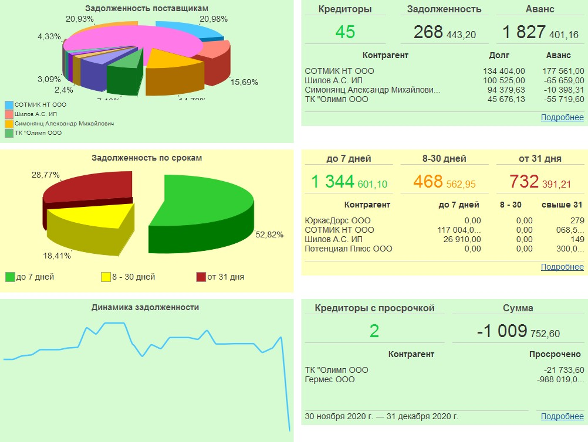Open the Подробнее link in the Кредиторы panel
The width and height of the screenshot is (588, 442).
[562, 117]
